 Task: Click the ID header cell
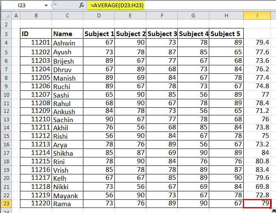36,34
